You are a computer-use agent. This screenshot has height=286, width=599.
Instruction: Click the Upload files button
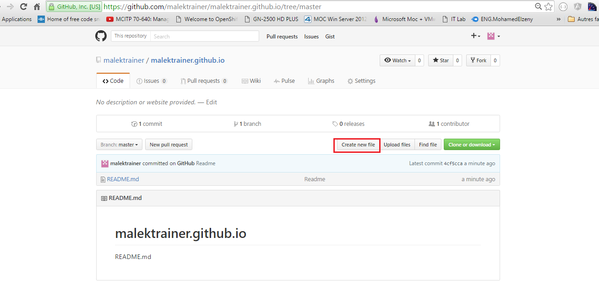[397, 145]
